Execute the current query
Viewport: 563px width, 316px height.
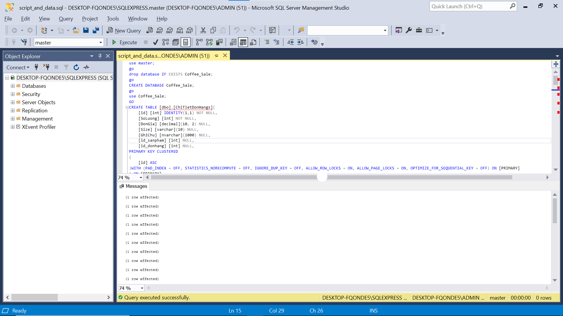click(124, 42)
